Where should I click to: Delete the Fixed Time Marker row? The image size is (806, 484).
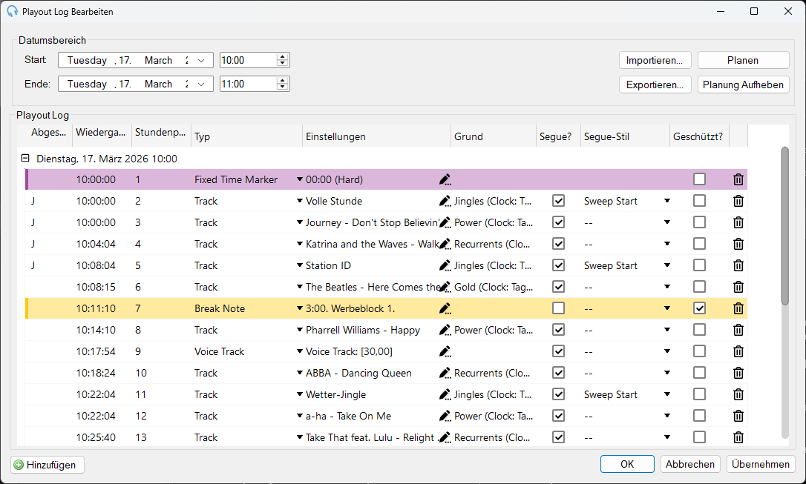coord(738,179)
